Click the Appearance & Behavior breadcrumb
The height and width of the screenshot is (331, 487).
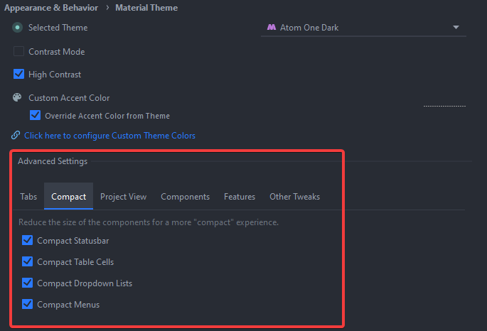(x=51, y=8)
